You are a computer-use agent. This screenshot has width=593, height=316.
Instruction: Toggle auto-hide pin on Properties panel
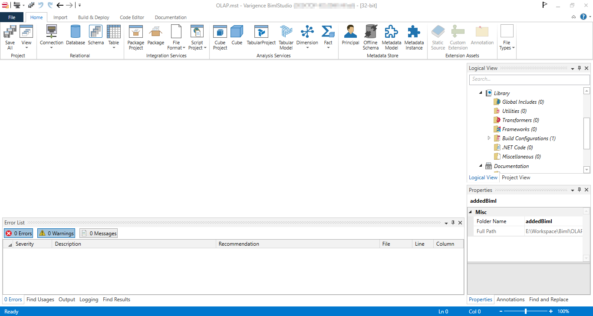(579, 190)
